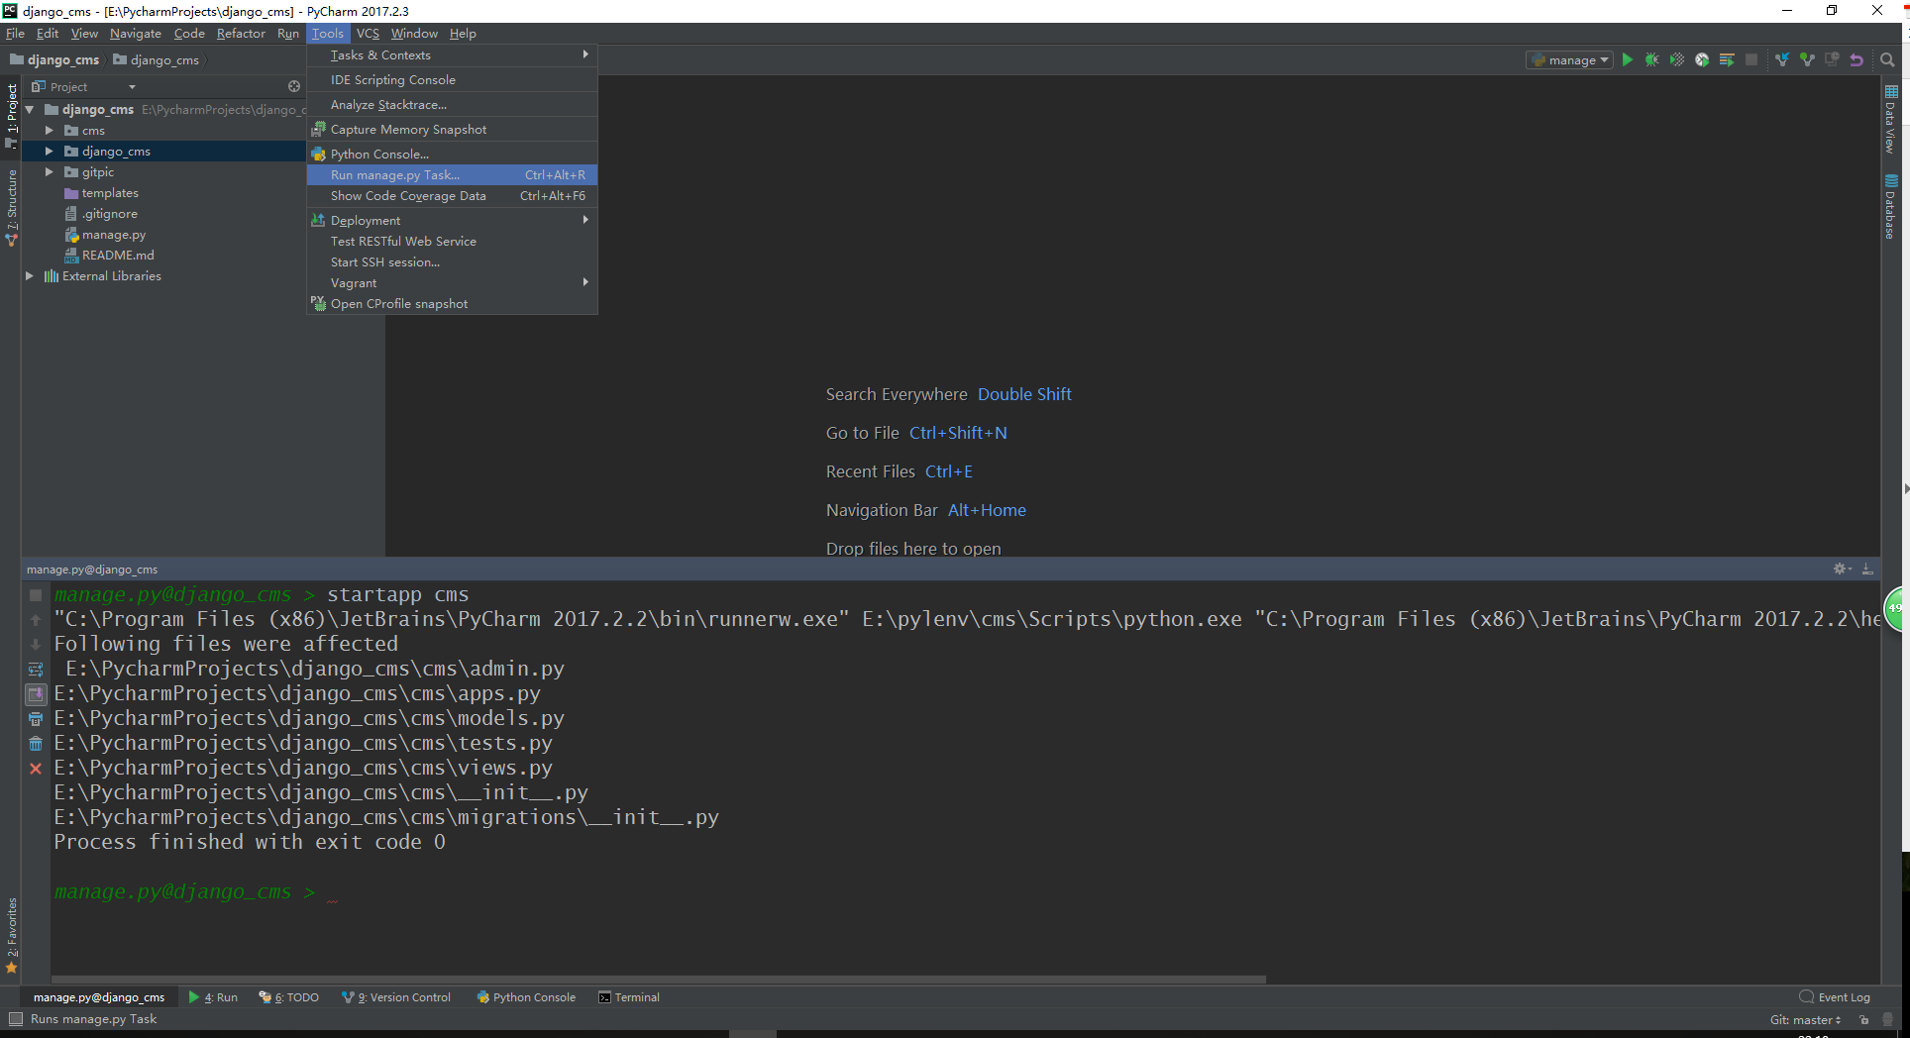This screenshot has height=1038, width=1910.
Task: Expand Tasks & Contexts submenu
Action: 452,55
